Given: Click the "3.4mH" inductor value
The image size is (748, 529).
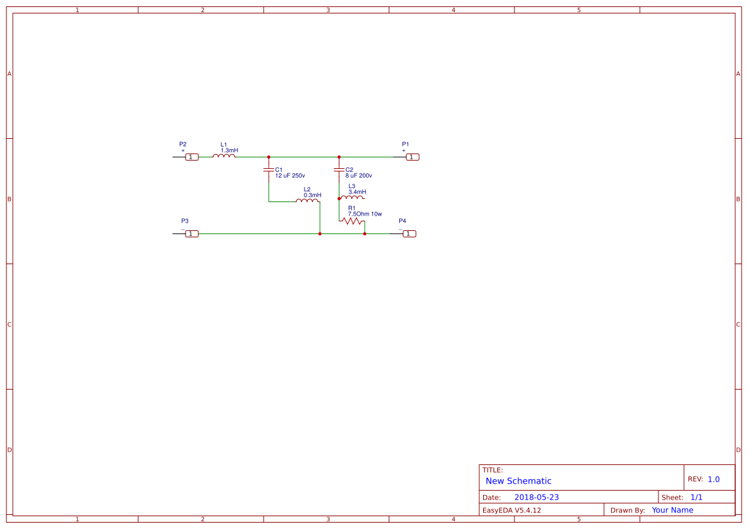Looking at the screenshot, I should pos(357,192).
